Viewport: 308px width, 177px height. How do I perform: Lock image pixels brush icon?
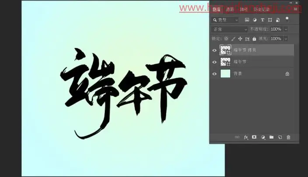click(x=233, y=39)
